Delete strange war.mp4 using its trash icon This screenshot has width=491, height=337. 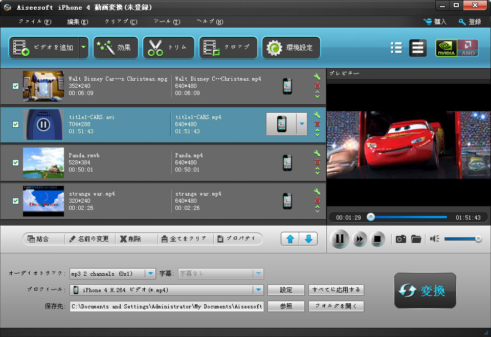[x=317, y=200]
